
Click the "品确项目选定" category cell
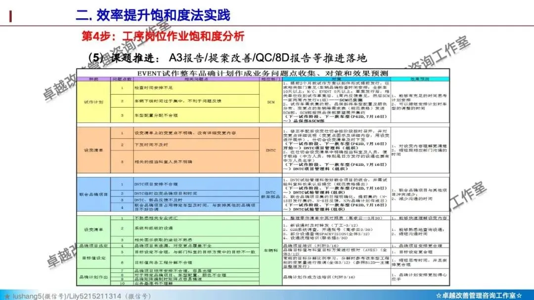pyautogui.click(x=93, y=245)
